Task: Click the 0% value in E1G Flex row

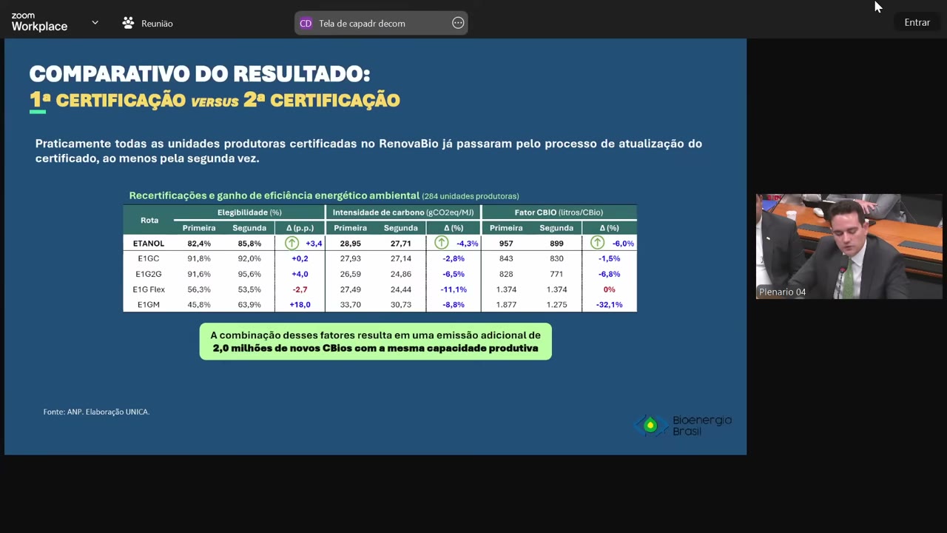Action: [609, 289]
